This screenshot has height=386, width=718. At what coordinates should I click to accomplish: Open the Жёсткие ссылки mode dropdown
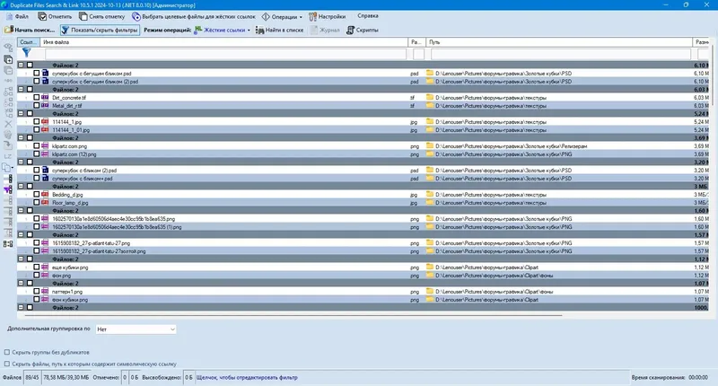tap(222, 31)
